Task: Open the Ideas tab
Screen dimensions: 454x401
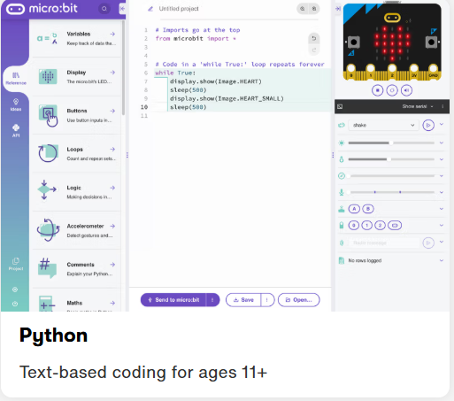Action: pyautogui.click(x=16, y=104)
